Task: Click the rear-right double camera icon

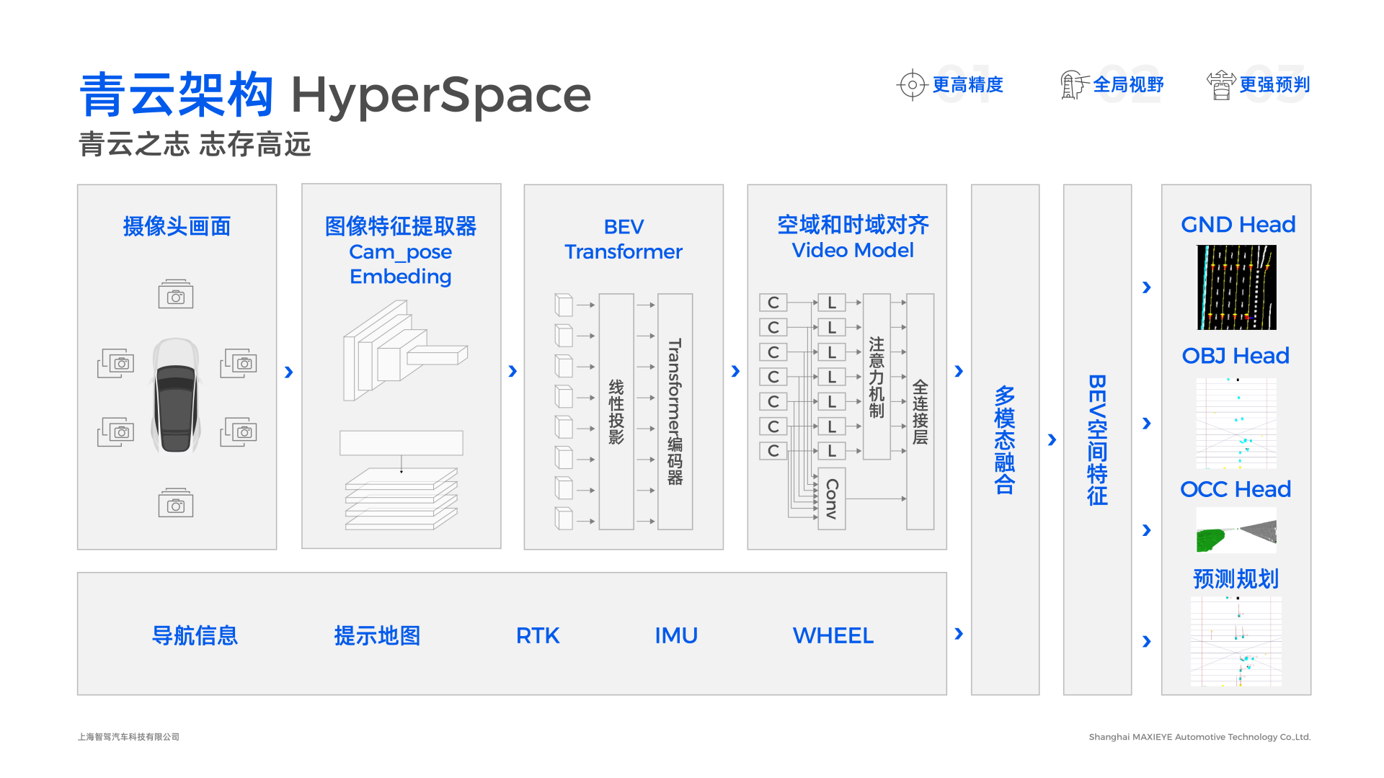Action: click(x=239, y=432)
